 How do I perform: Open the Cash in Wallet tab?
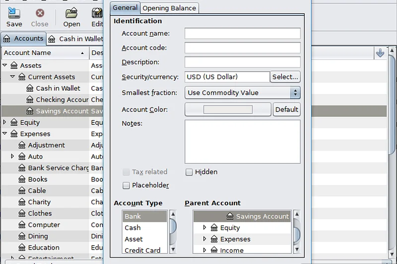[x=75, y=39]
